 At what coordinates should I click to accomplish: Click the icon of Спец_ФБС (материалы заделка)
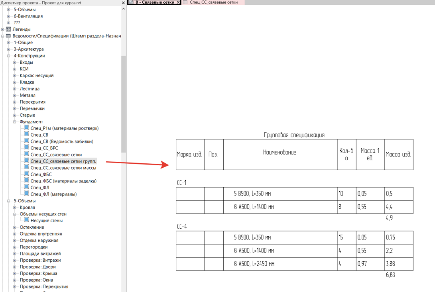(26, 180)
